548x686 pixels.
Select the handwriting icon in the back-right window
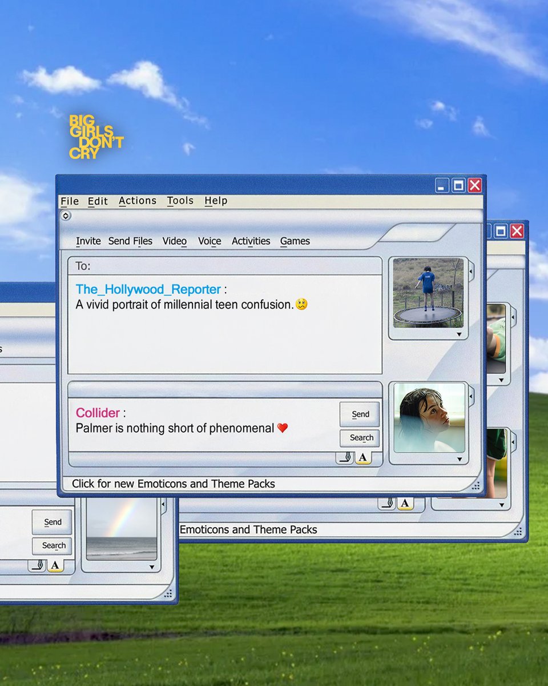pyautogui.click(x=387, y=503)
